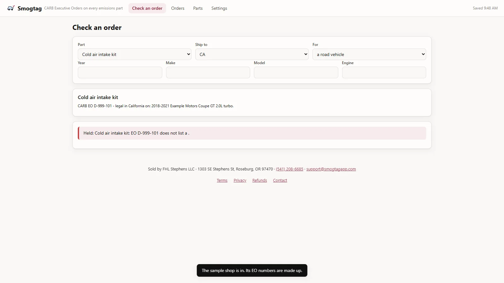This screenshot has height=283, width=504.
Task: Focus the Make input field
Action: click(x=208, y=73)
